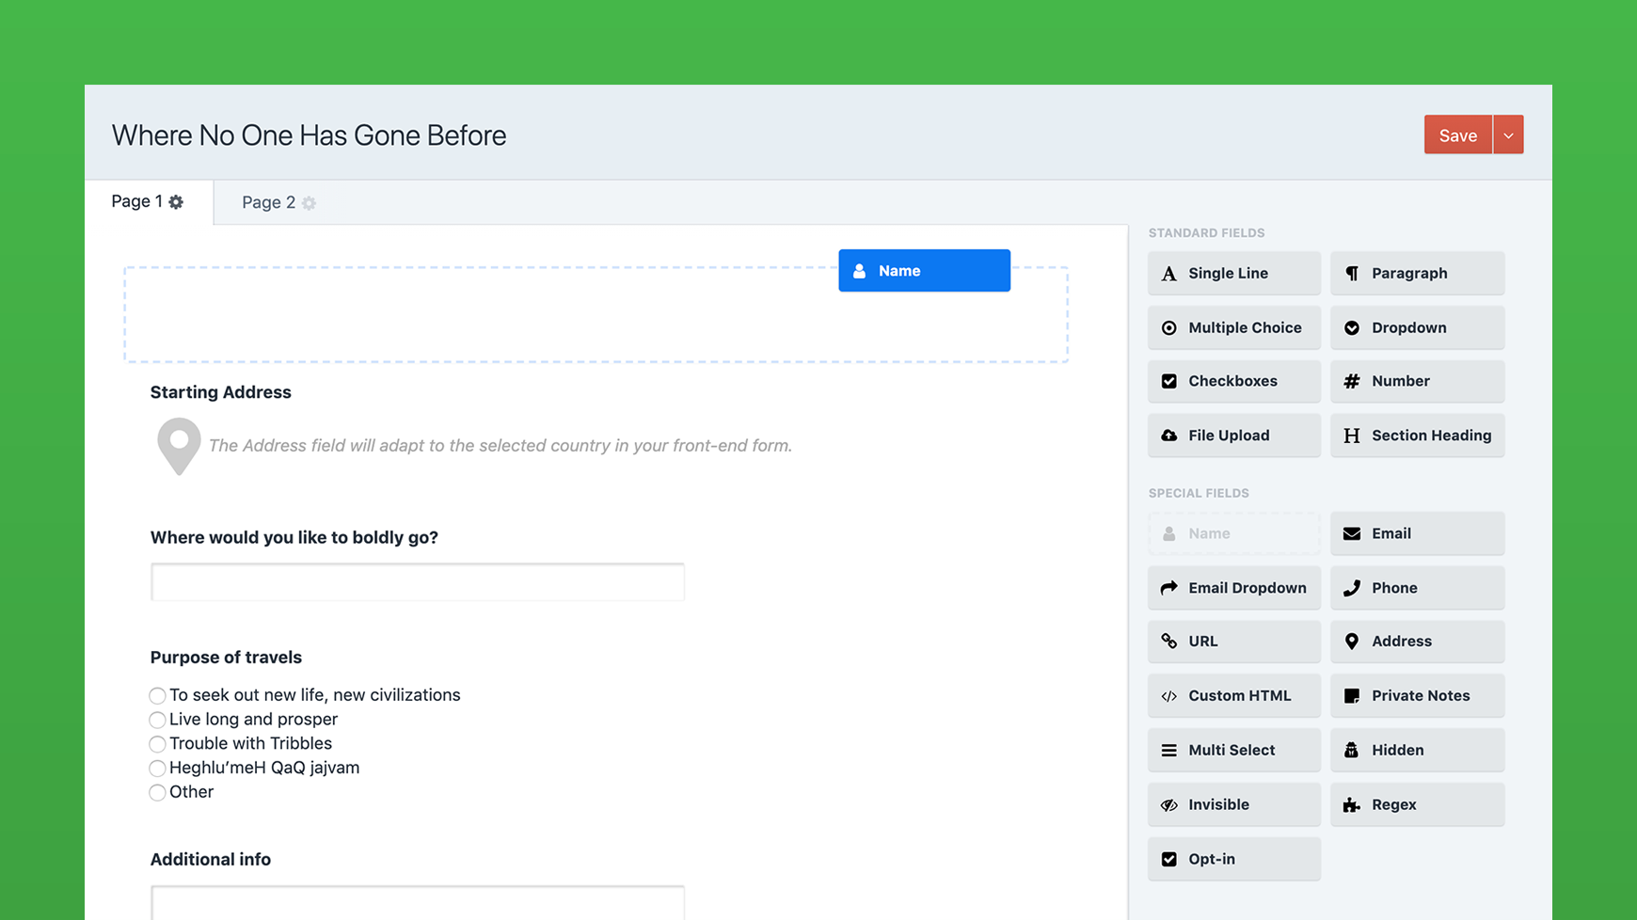Click the 'Where would you like to boldly go' input
The height and width of the screenshot is (920, 1637).
click(x=417, y=582)
